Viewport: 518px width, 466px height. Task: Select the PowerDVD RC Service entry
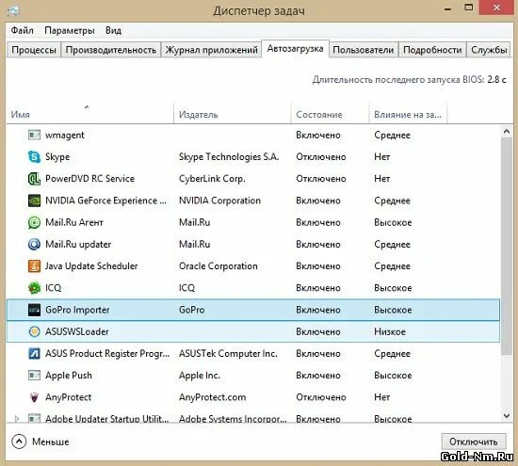pyautogui.click(x=89, y=179)
